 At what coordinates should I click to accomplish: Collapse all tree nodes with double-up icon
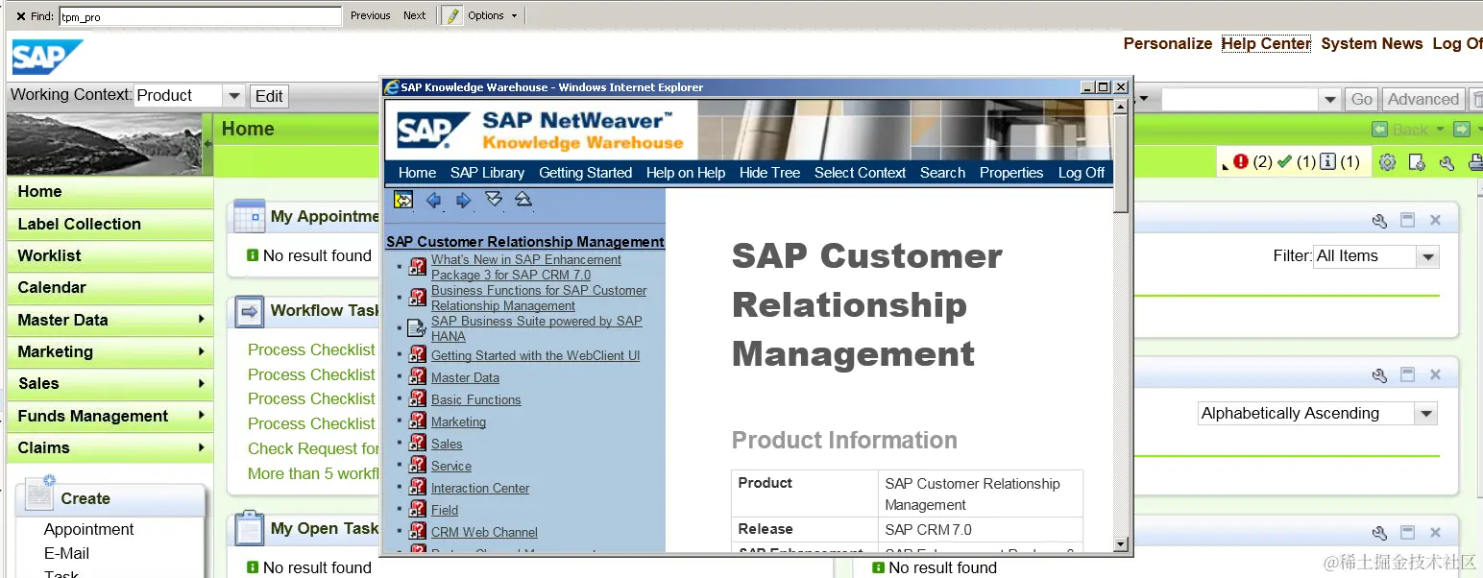(523, 199)
